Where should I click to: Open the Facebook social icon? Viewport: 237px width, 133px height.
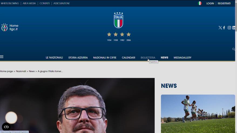point(224,28)
